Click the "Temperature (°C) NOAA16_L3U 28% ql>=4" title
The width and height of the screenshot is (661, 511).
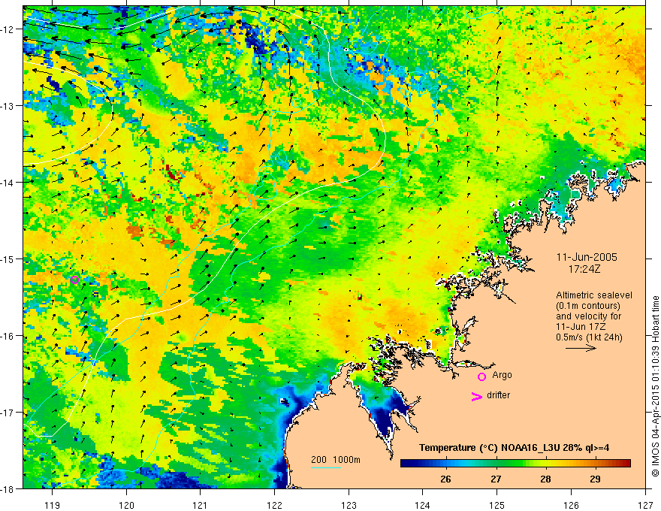514,448
